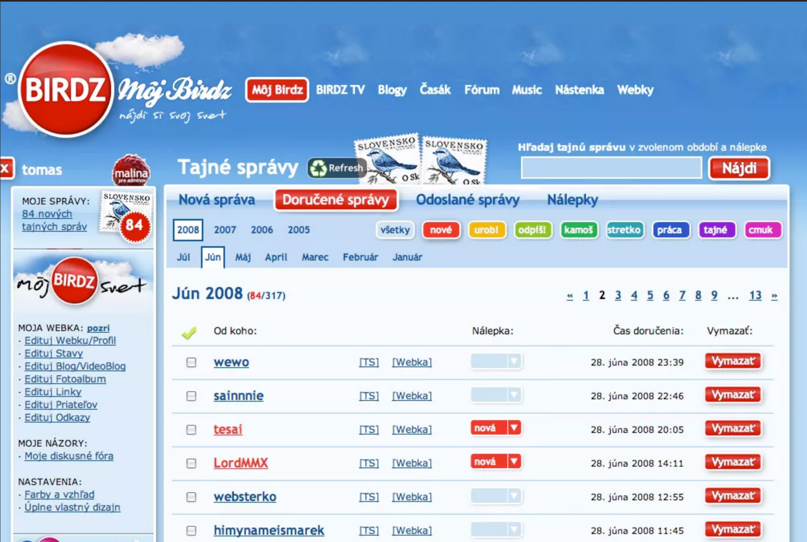This screenshot has height=542, width=807.
Task: Click the green checkmark select-all icon
Action: (x=189, y=332)
